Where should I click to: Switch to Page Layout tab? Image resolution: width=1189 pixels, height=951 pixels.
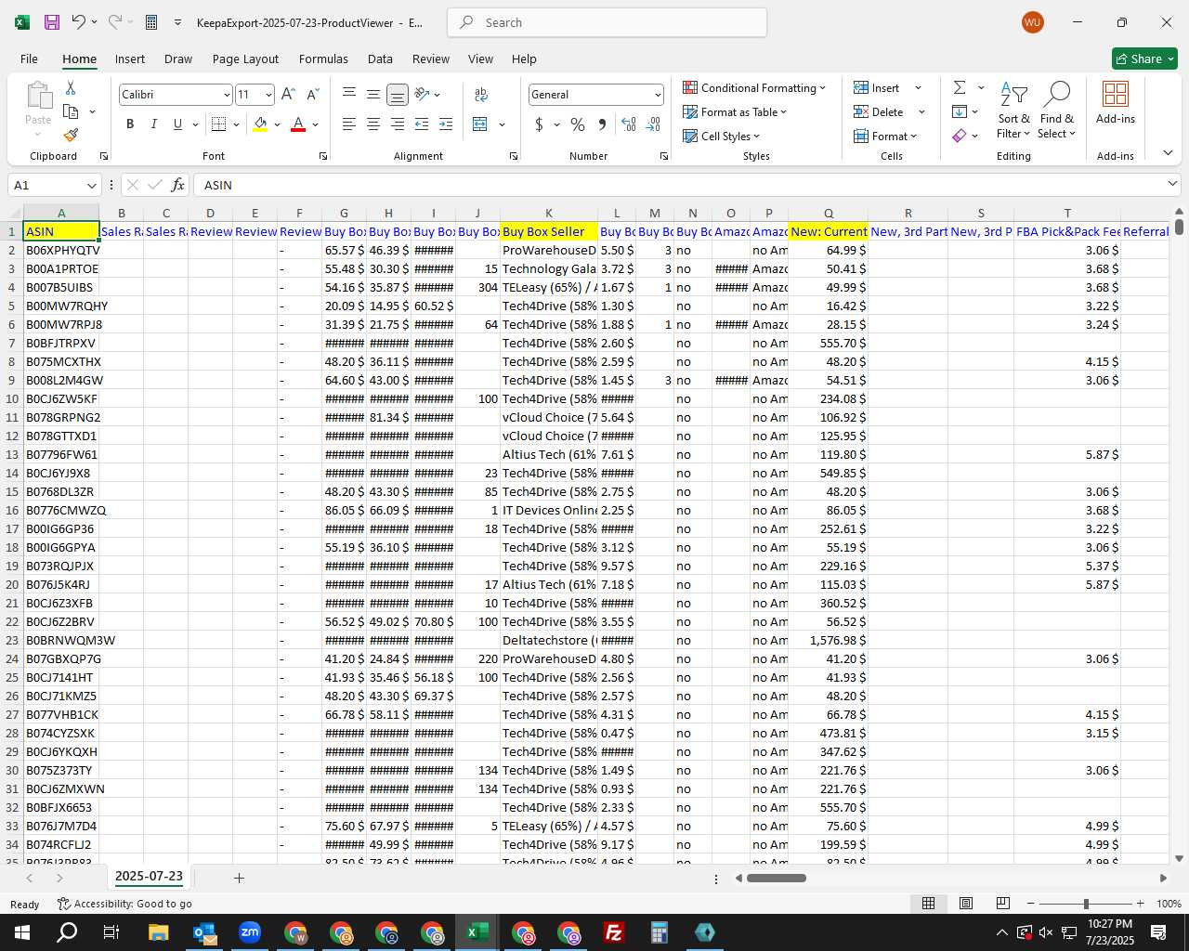click(245, 59)
